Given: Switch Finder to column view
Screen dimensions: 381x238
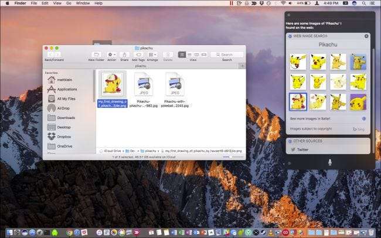Looking at the screenshot, I should pyautogui.click(x=196, y=55).
